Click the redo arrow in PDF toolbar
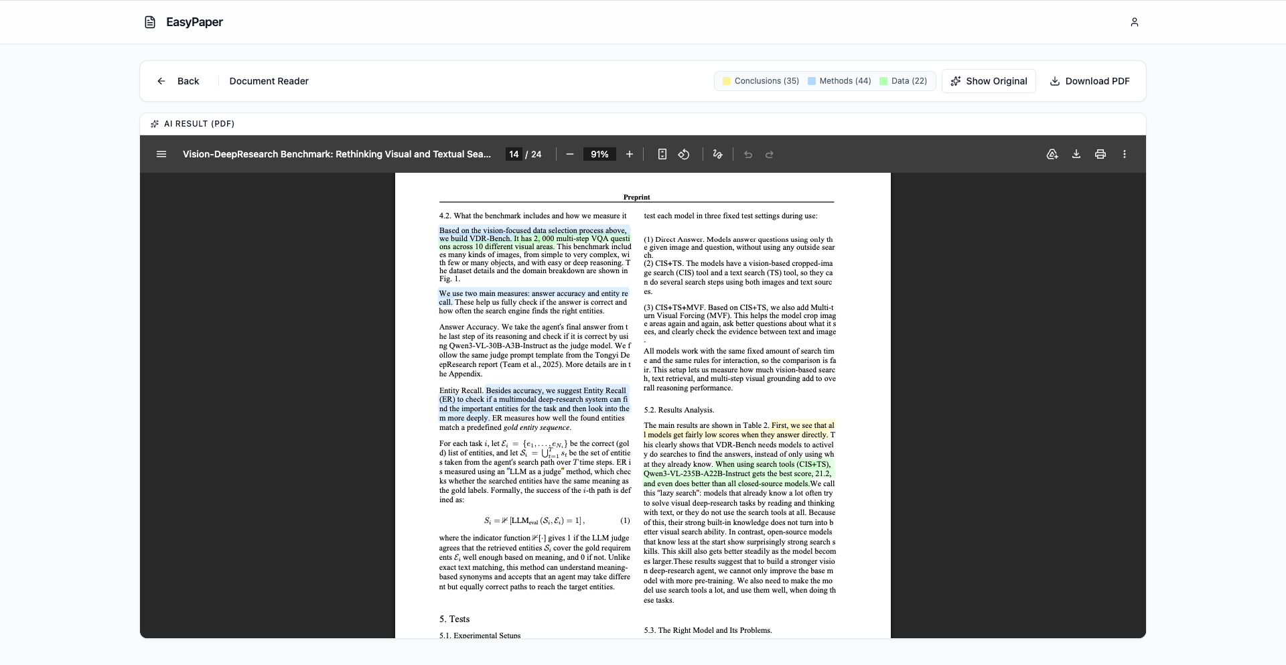 coord(770,155)
